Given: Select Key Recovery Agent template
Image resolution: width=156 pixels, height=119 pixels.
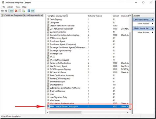Looking at the screenshot, I should coord(59,66).
